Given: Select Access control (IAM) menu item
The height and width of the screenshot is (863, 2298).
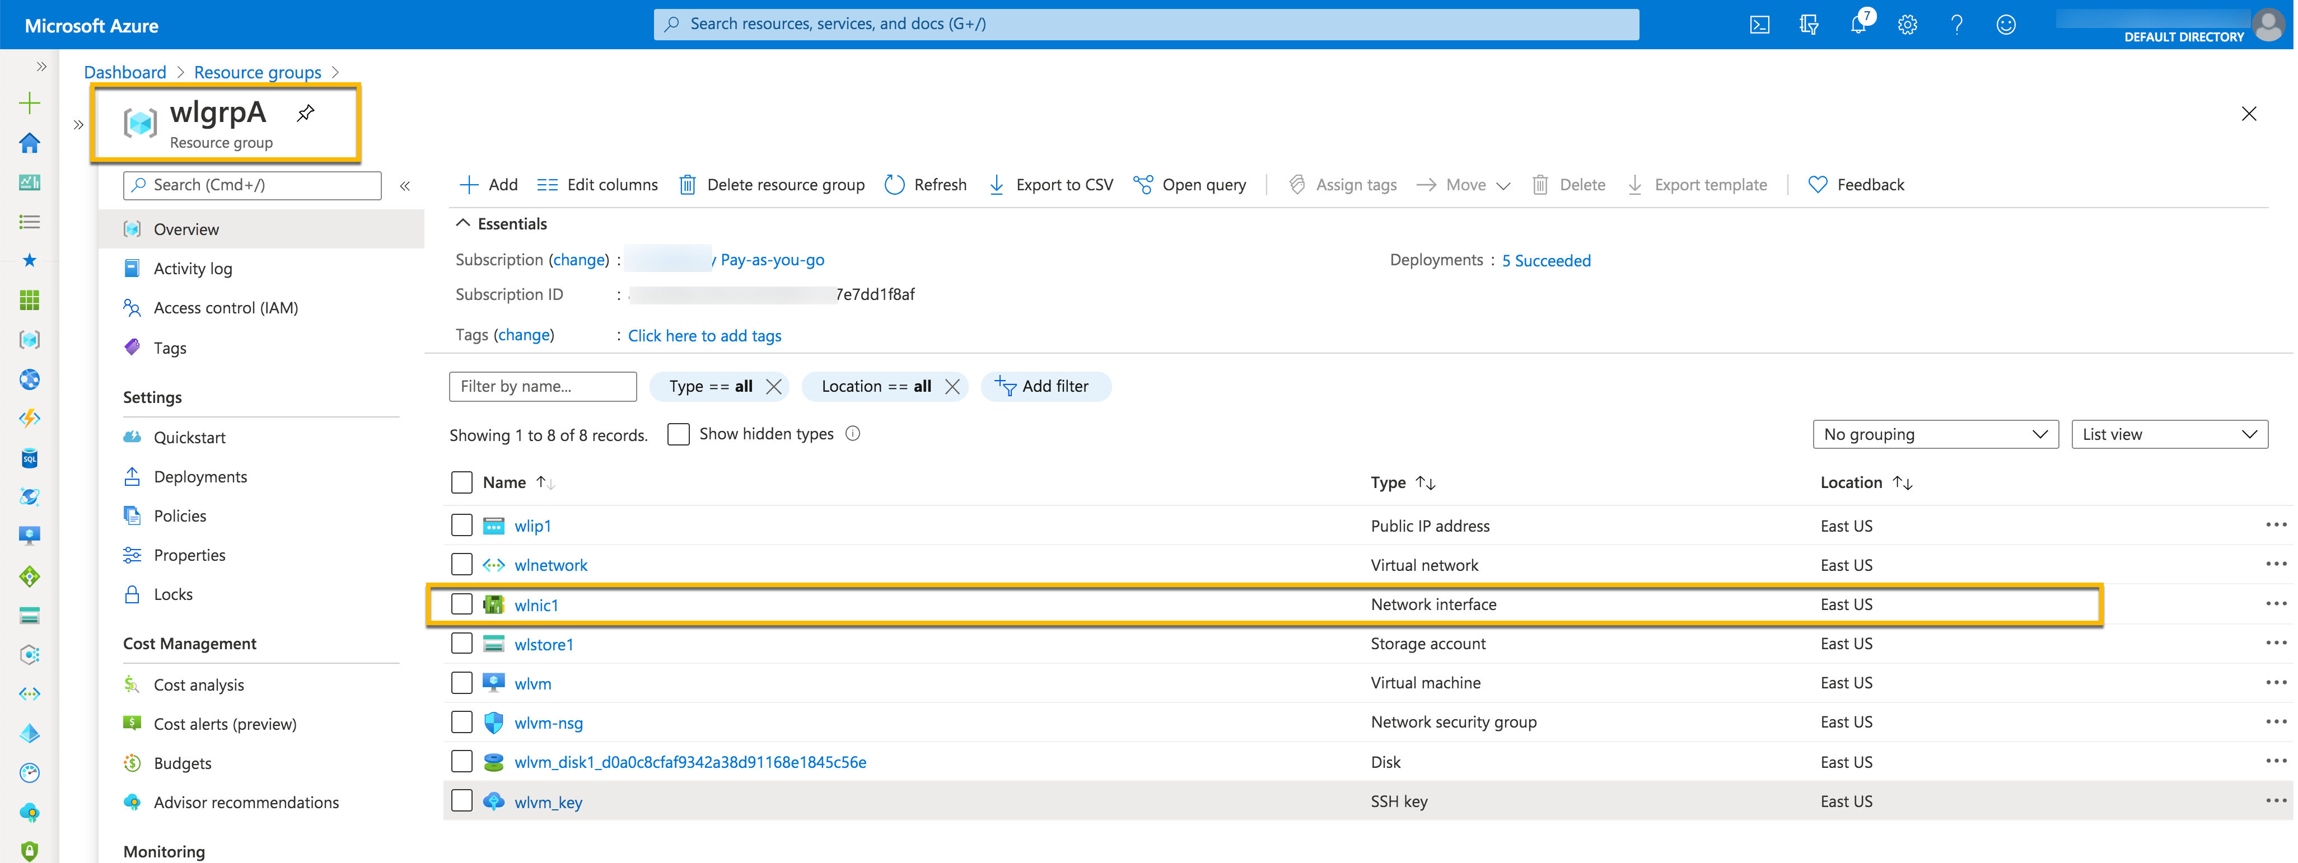Looking at the screenshot, I should click(226, 308).
